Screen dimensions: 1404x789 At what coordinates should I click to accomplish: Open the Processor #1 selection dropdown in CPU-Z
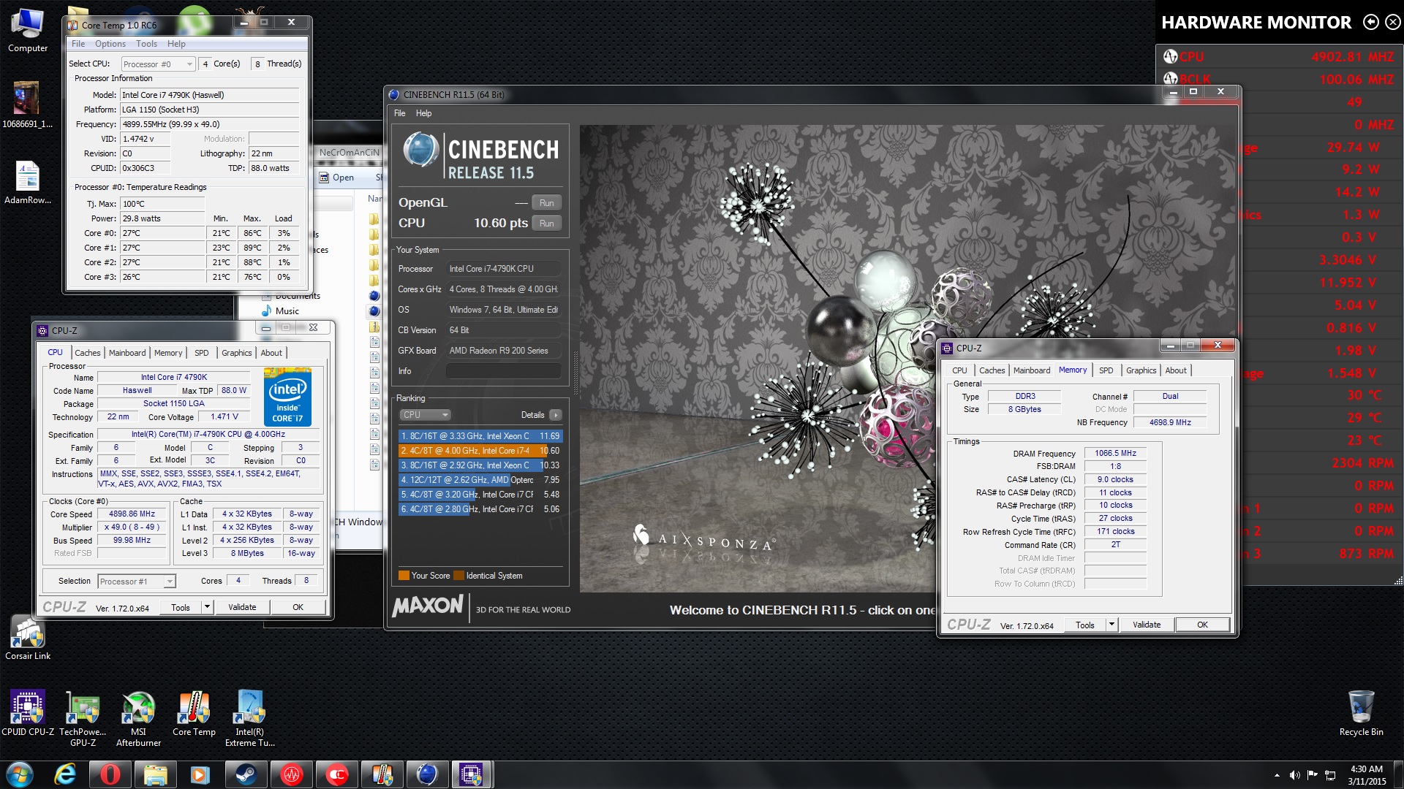tap(137, 582)
